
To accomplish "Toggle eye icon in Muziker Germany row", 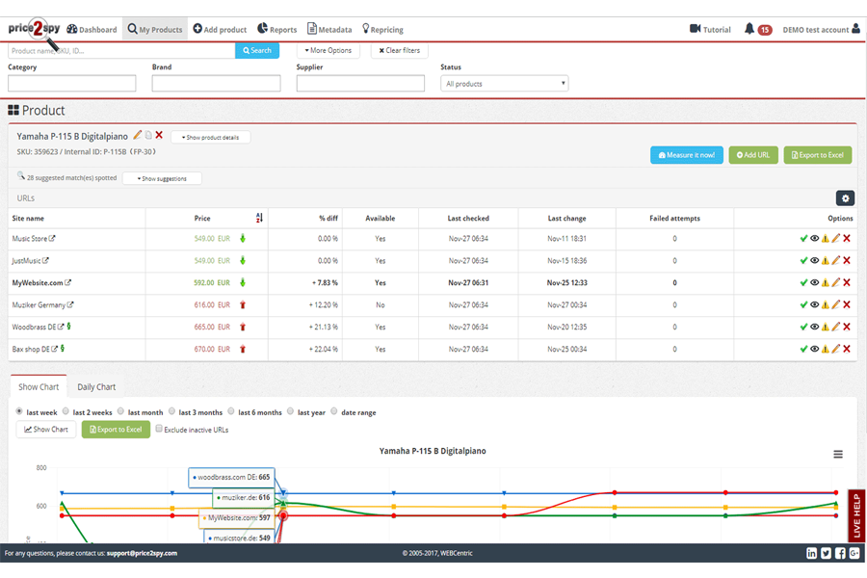I will click(x=814, y=304).
